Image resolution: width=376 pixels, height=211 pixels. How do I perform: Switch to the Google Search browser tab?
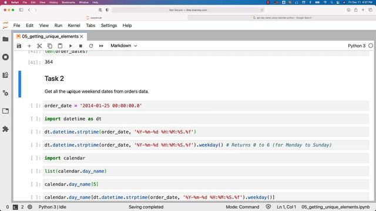(282, 18)
